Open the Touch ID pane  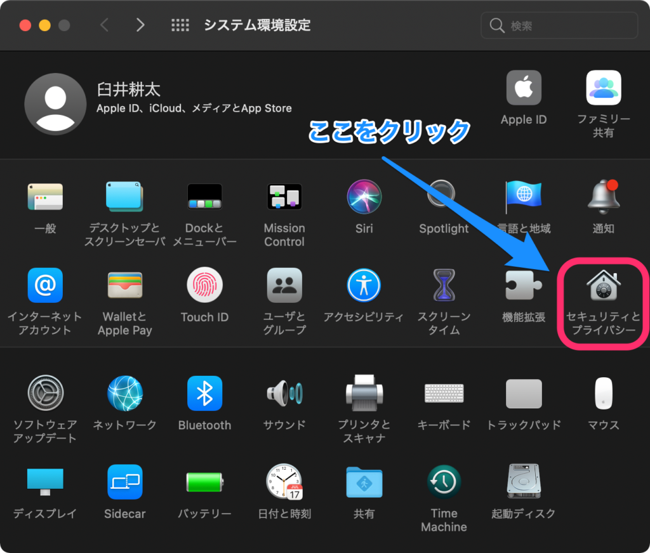point(204,285)
